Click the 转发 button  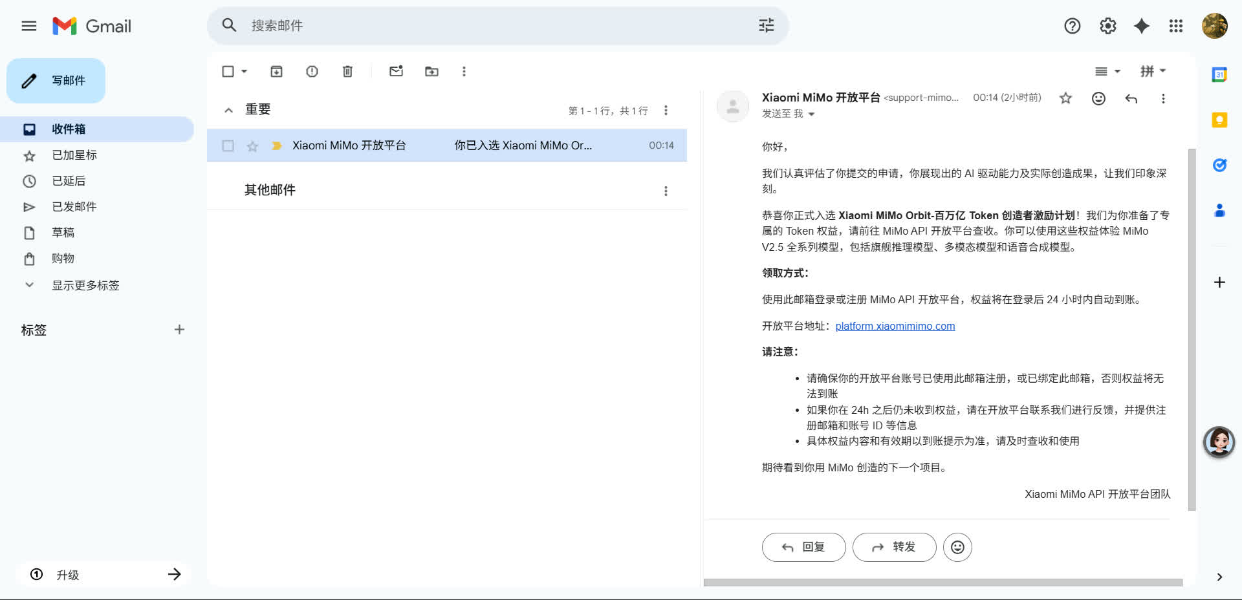pos(894,547)
